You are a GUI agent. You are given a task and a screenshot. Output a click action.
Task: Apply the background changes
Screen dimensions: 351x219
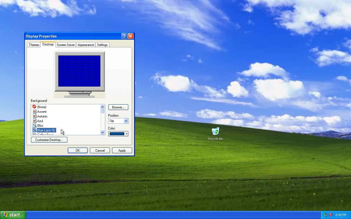pos(122,151)
